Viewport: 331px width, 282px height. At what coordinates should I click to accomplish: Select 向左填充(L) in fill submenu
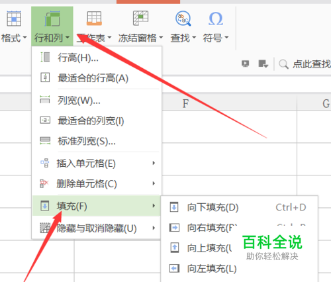click(x=239, y=269)
